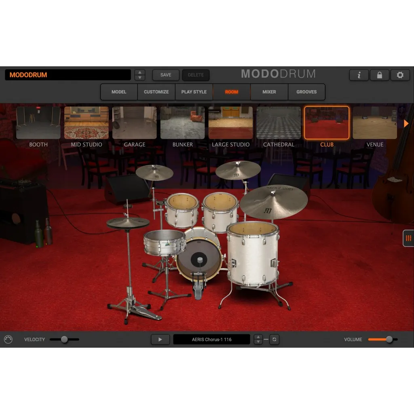Open the orange mixer side panel tab

(408, 238)
